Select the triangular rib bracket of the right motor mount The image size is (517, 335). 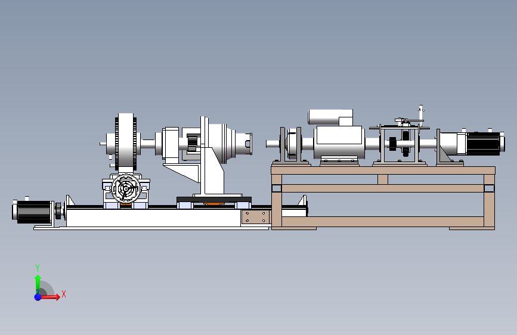(445, 155)
